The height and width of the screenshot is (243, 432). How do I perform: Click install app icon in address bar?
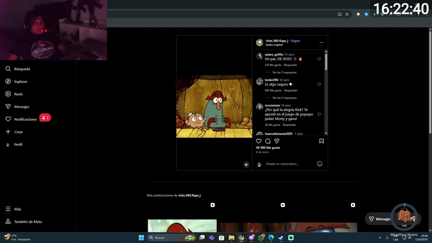[x=340, y=14]
